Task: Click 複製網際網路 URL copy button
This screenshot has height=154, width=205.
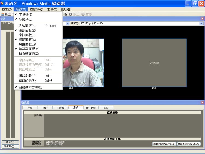Action: (x=164, y=144)
